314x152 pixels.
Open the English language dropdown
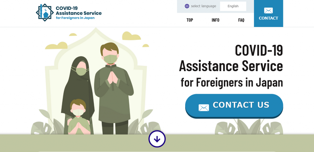click(x=233, y=6)
